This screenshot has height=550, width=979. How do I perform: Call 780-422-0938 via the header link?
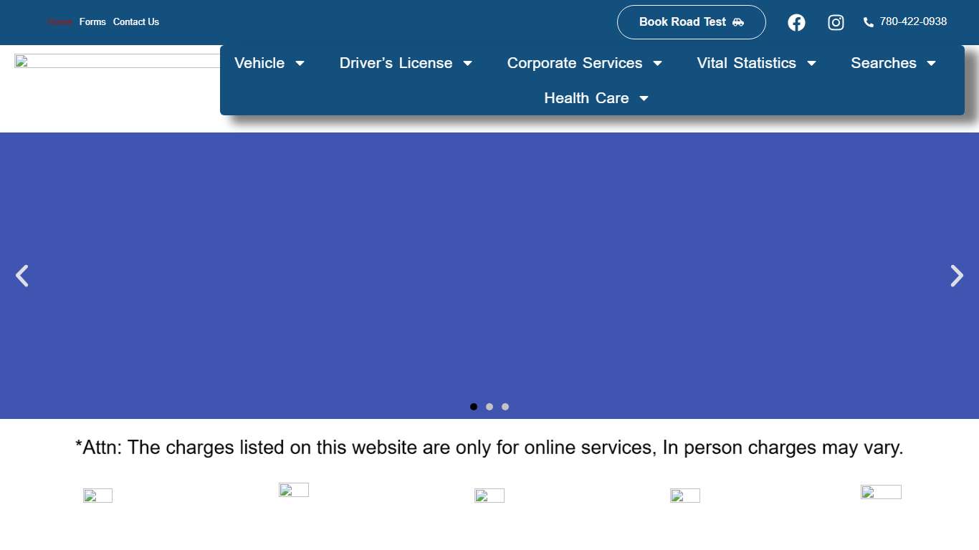click(x=913, y=21)
